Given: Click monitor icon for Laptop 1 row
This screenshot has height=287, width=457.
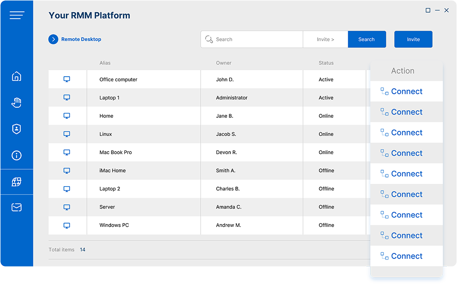Looking at the screenshot, I should coord(67,98).
